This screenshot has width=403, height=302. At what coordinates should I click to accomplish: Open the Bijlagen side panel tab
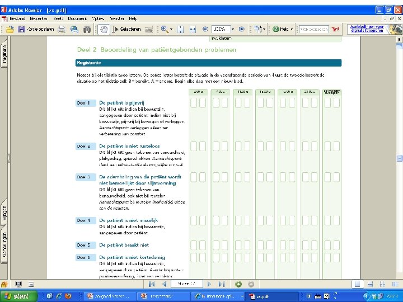tap(4, 213)
